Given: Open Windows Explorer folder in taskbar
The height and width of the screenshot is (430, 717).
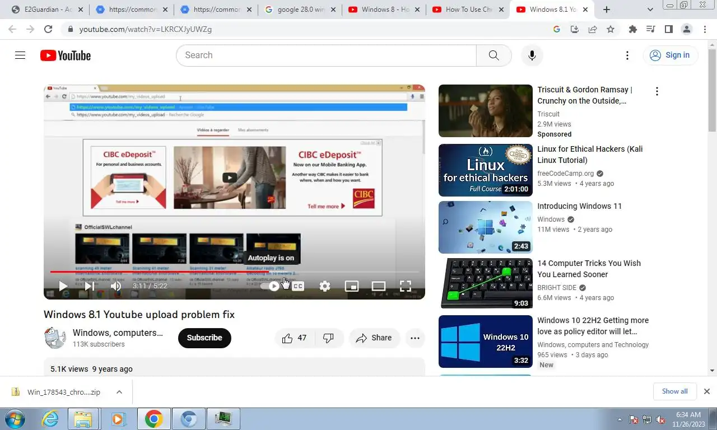Looking at the screenshot, I should pos(83,419).
